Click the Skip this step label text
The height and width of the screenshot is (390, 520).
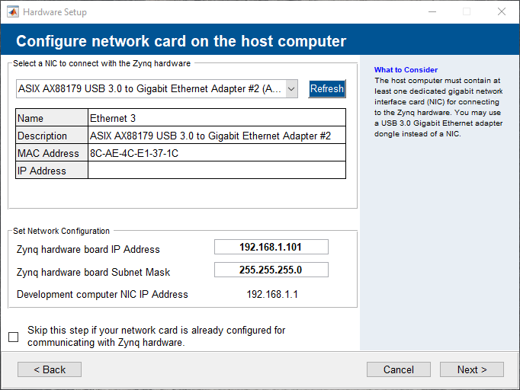pos(156,336)
